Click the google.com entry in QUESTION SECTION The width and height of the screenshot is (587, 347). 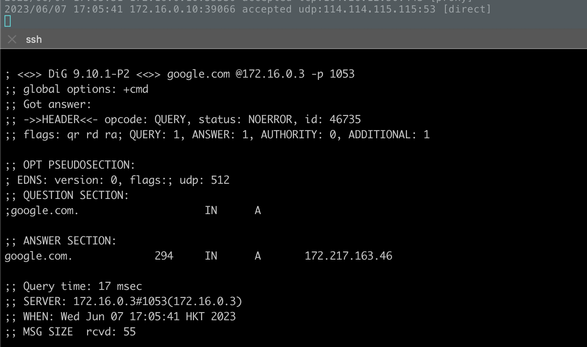pyautogui.click(x=42, y=210)
